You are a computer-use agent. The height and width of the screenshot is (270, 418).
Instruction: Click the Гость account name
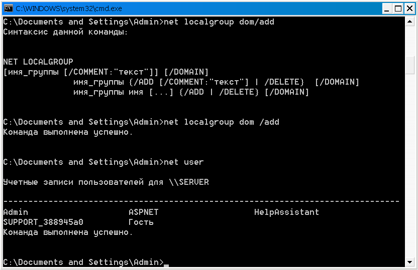[141, 222]
